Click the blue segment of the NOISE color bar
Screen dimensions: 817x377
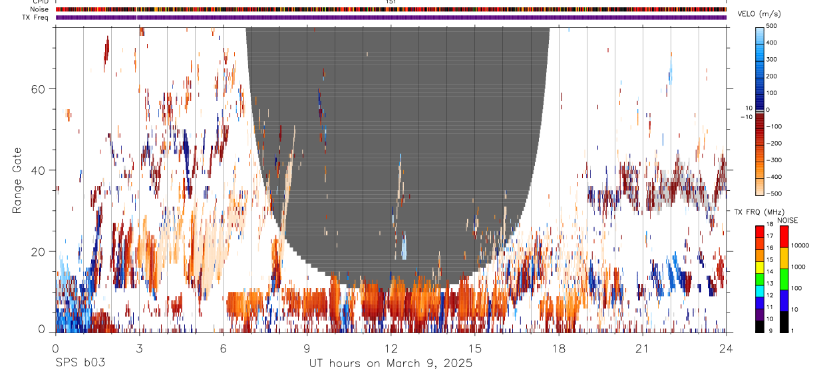tap(783, 301)
